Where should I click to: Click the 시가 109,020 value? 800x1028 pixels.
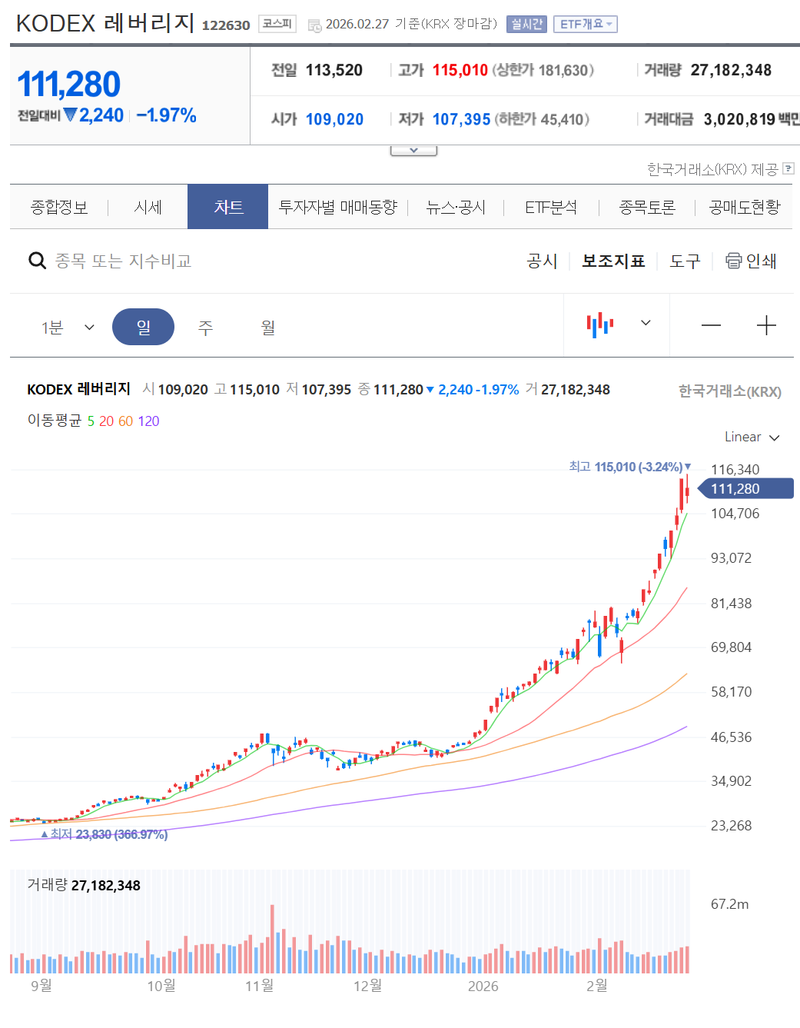[x=334, y=119]
